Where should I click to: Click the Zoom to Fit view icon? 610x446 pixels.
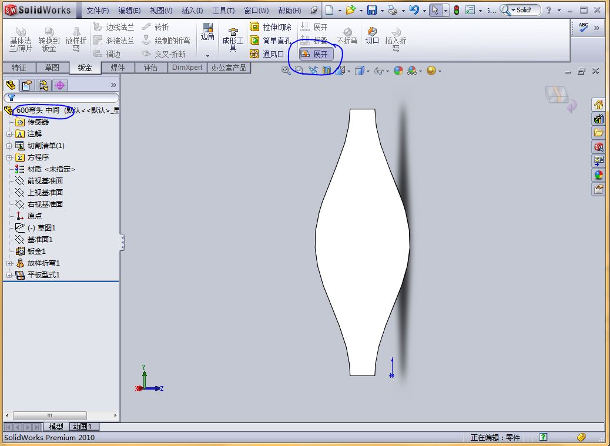286,71
